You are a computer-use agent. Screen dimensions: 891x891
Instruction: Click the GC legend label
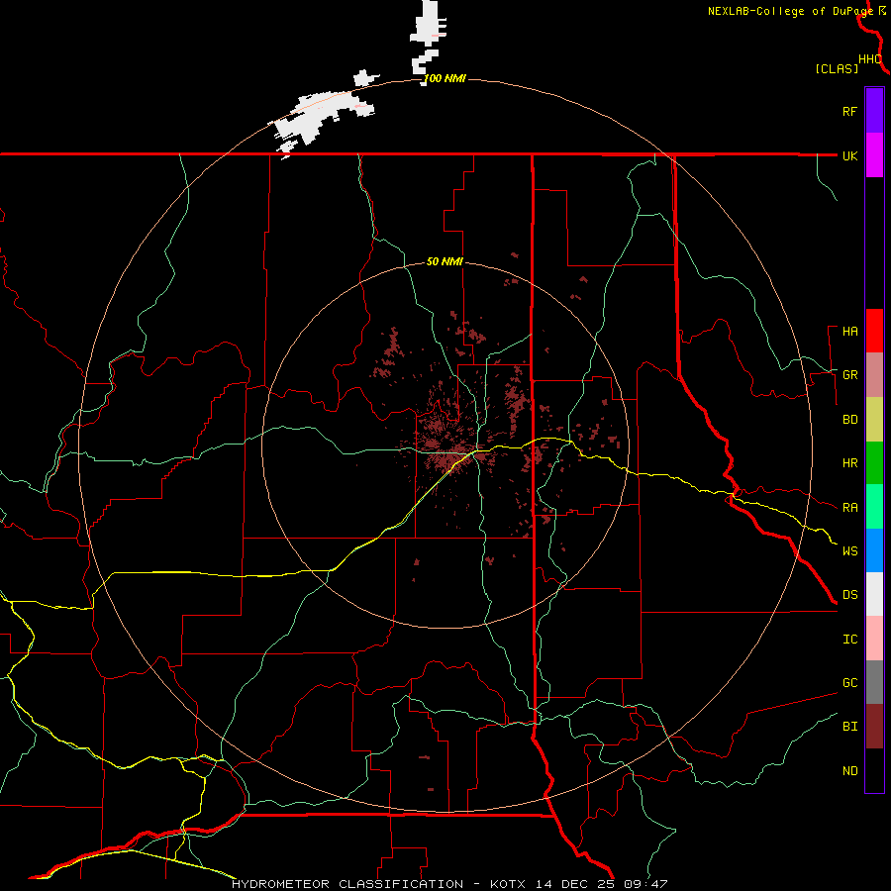849,683
